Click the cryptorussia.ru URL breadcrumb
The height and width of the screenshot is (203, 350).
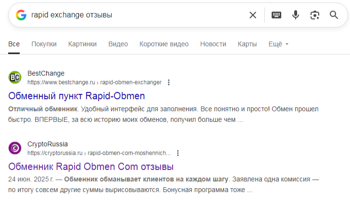click(99, 153)
